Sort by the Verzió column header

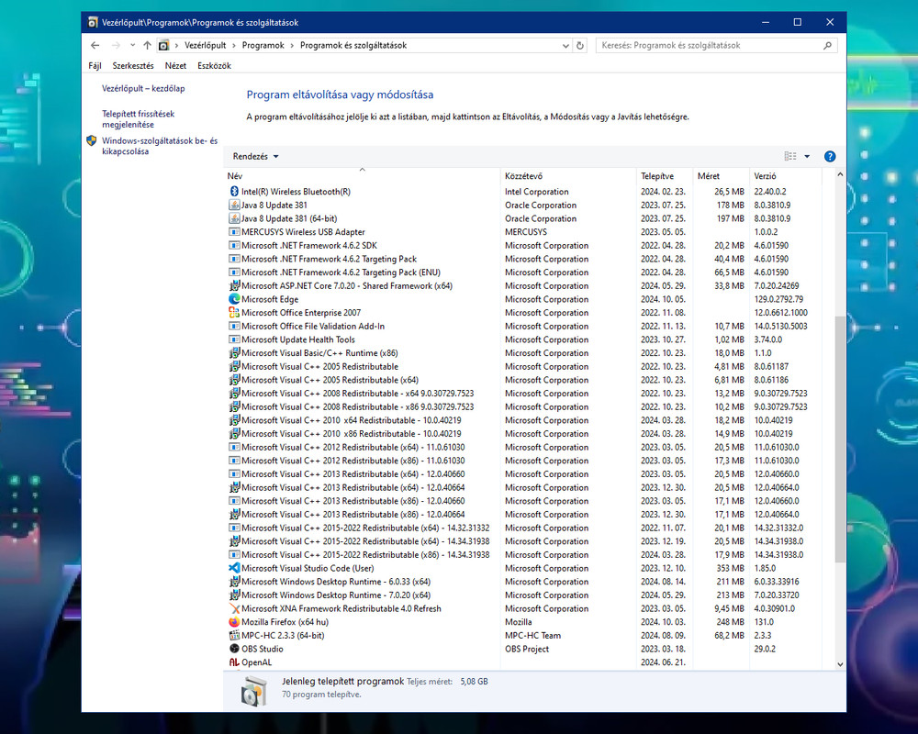[786, 175]
